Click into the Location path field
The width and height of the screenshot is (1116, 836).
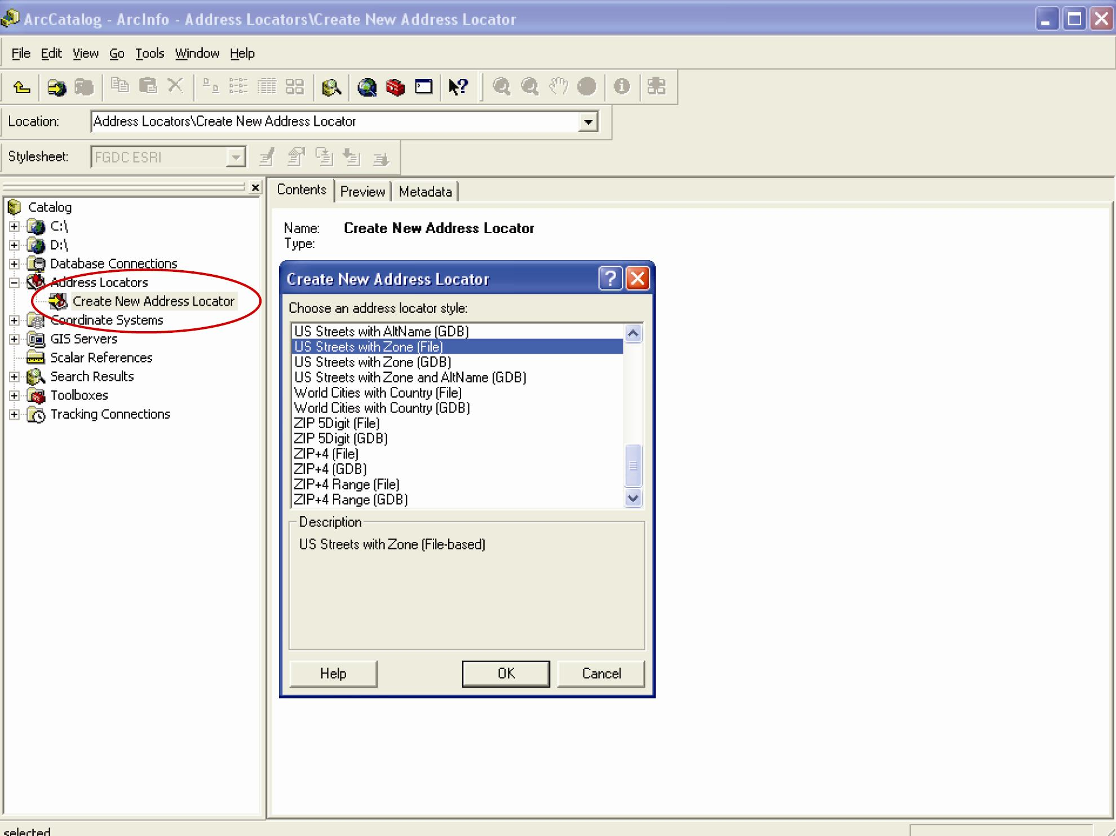pos(335,122)
